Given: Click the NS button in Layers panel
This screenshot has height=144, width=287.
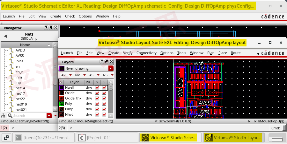Looking at the screenshot, I should [105, 75].
